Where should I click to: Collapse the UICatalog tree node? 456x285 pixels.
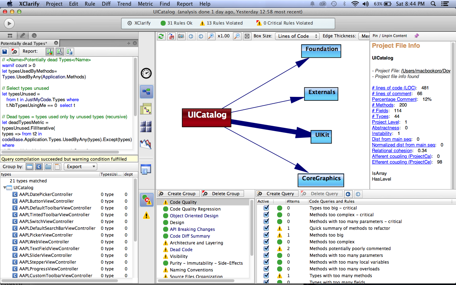(x=5, y=188)
